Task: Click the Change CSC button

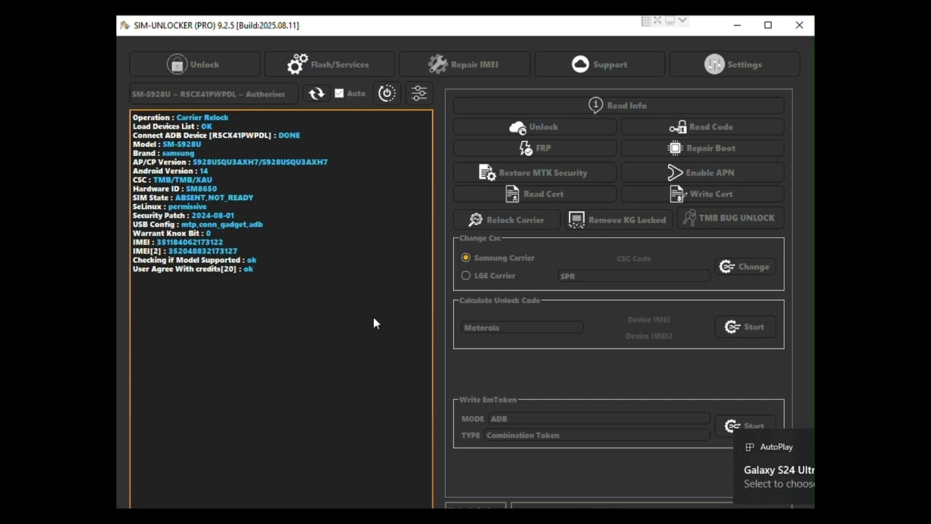Action: [x=745, y=266]
